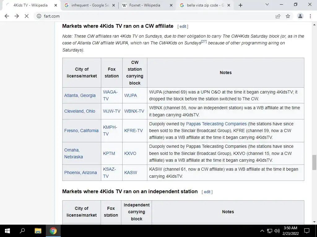The height and width of the screenshot is (237, 317).
Task: Open citation reference 27
Action: click(204, 42)
